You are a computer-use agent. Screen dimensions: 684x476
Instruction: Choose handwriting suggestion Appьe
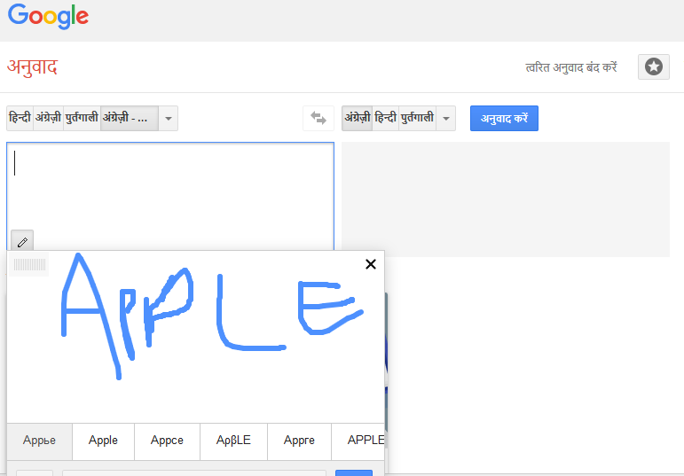pos(39,441)
